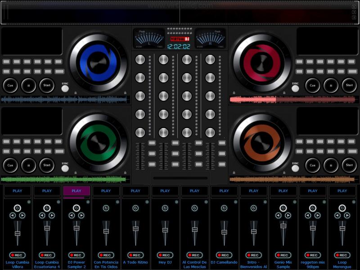Toggle REC for DJ Camellando sample

[x=224, y=255]
